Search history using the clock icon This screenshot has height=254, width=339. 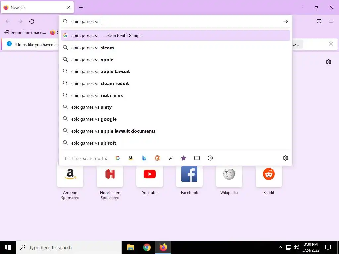210,158
